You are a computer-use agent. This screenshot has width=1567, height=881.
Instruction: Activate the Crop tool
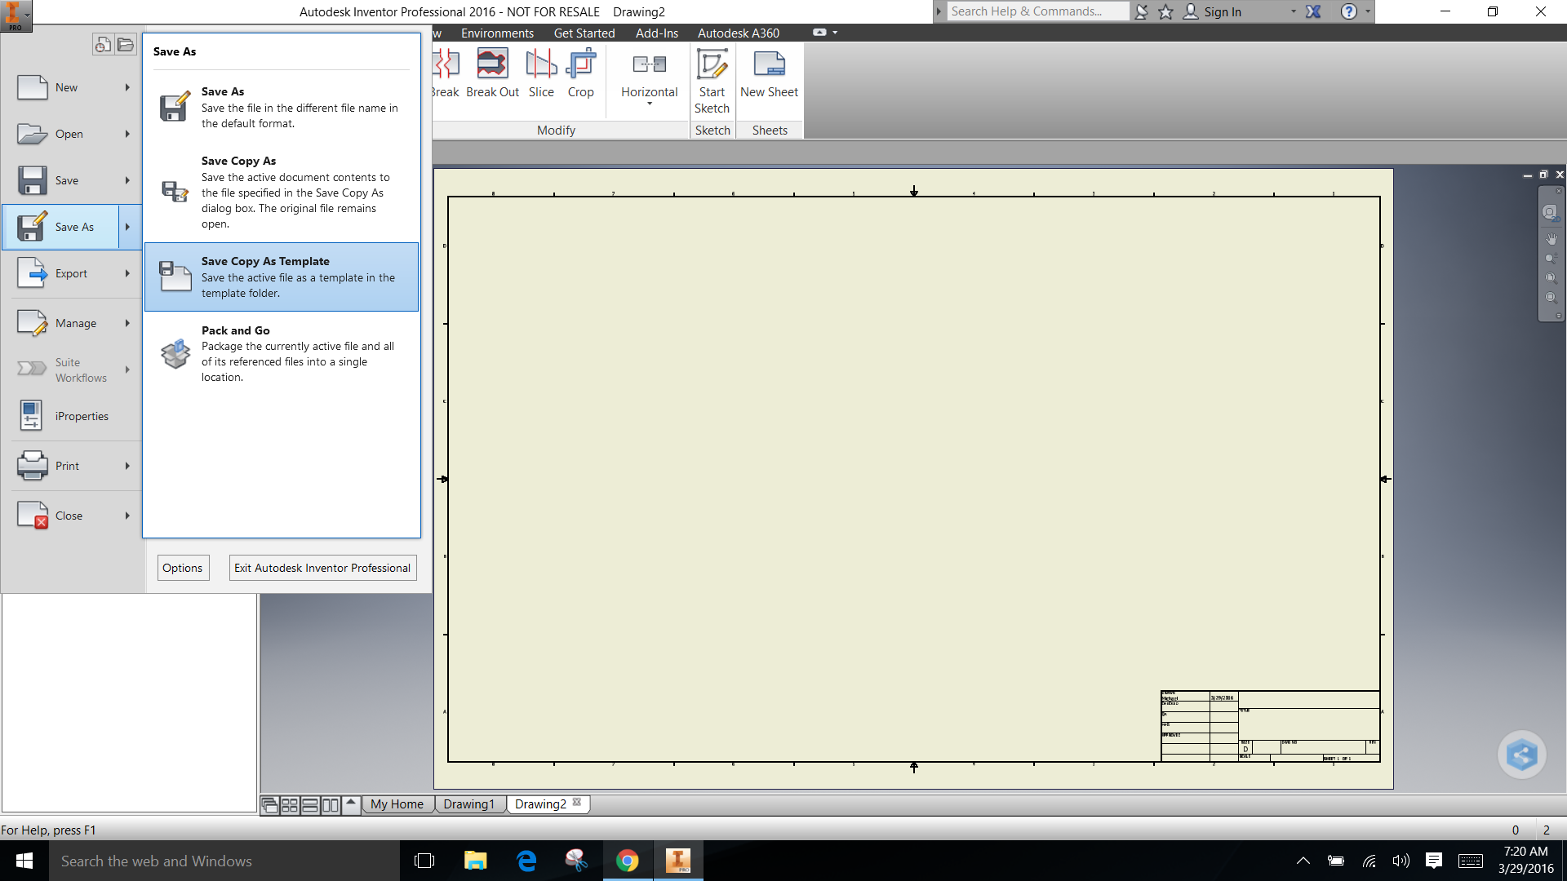(x=581, y=73)
